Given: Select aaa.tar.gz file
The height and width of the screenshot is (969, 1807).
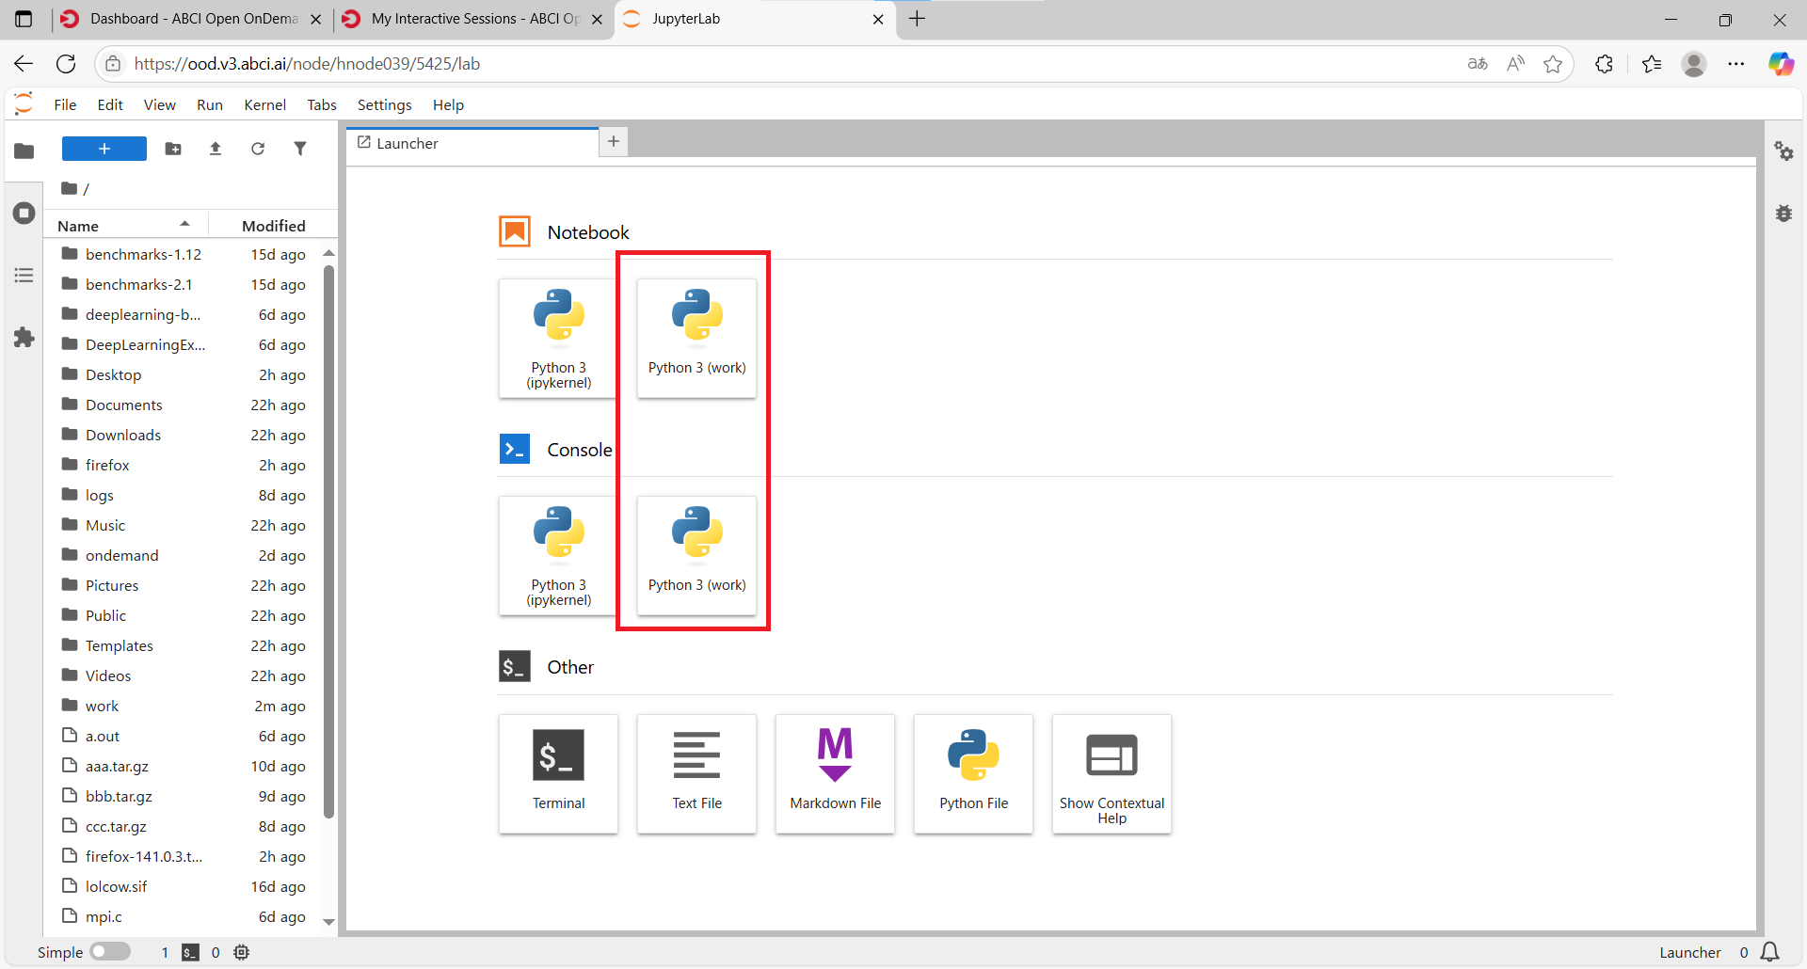Looking at the screenshot, I should [184, 766].
